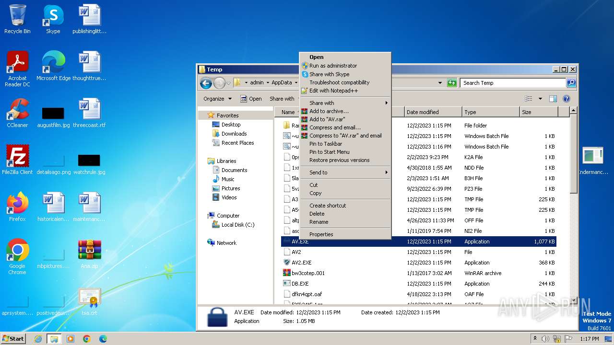The height and width of the screenshot is (345, 614).
Task: Click the volume icon in tray
Action: 545,339
